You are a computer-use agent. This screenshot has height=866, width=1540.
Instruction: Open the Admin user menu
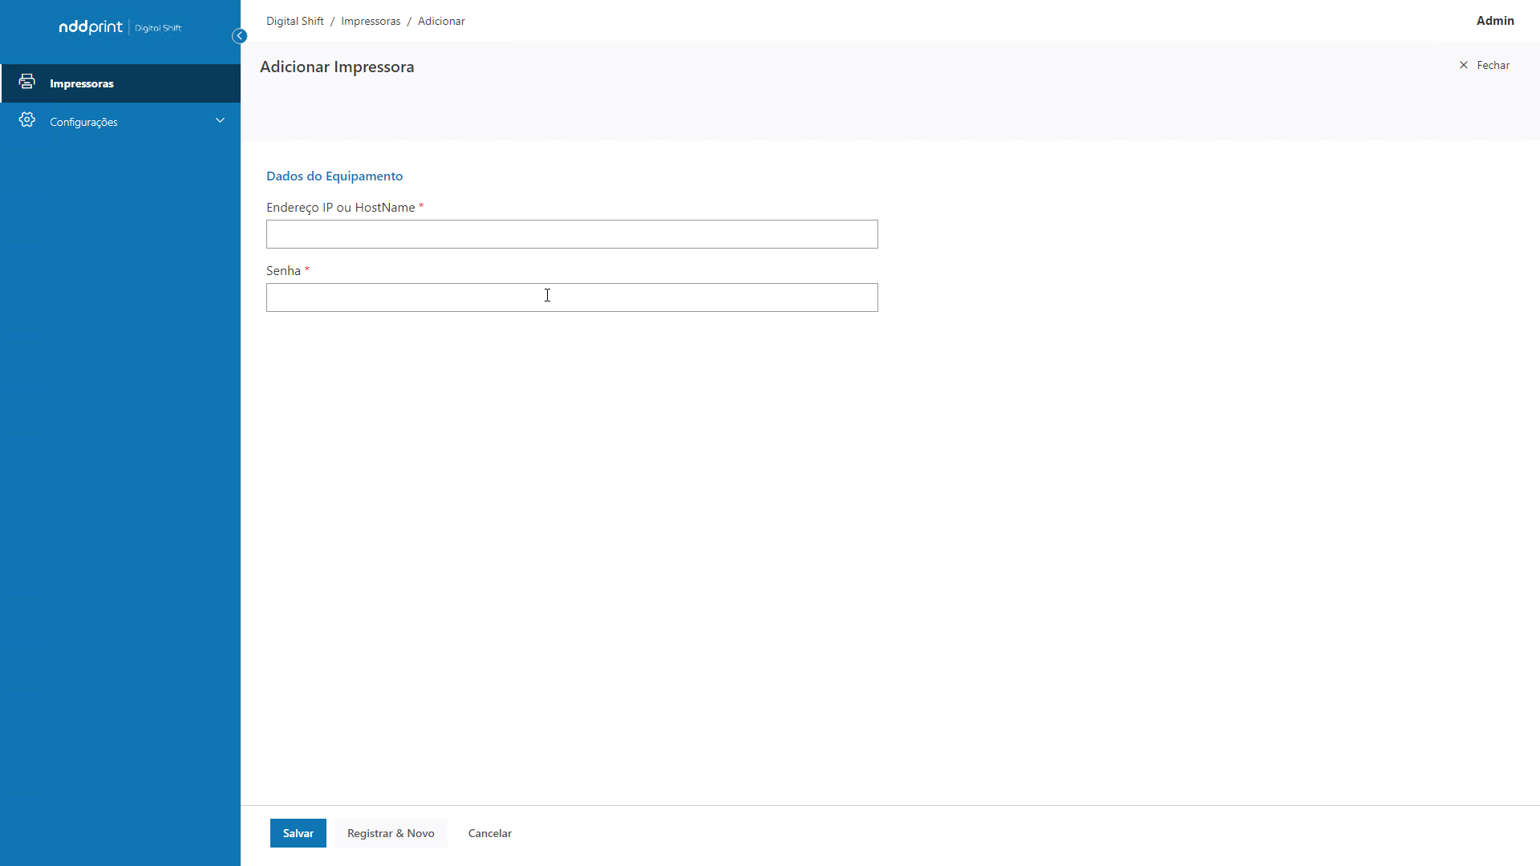pos(1495,21)
